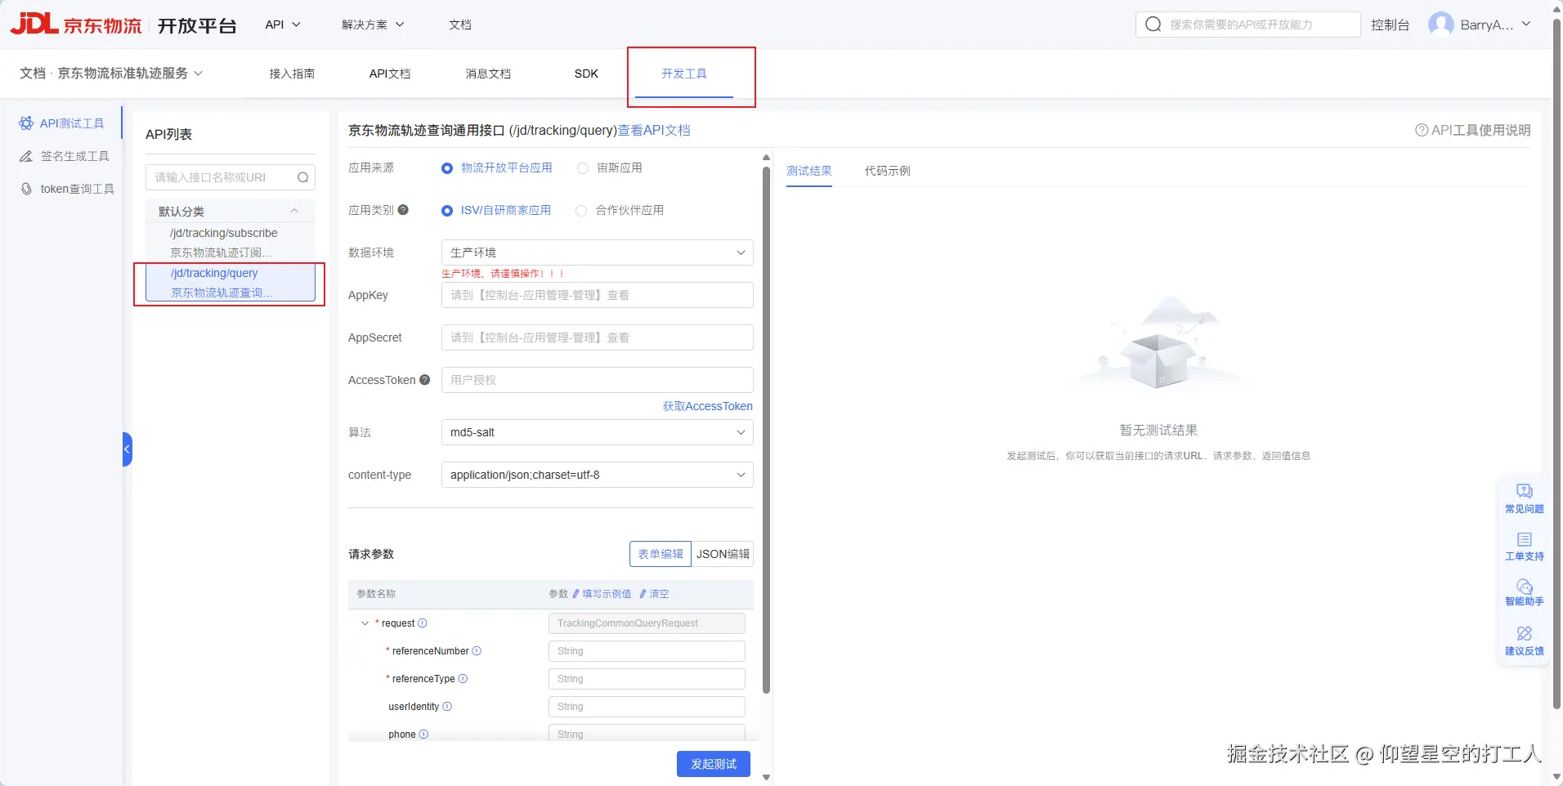Select ISV/自研商家应用 radio button
Image resolution: width=1563 pixels, height=786 pixels.
tap(447, 211)
